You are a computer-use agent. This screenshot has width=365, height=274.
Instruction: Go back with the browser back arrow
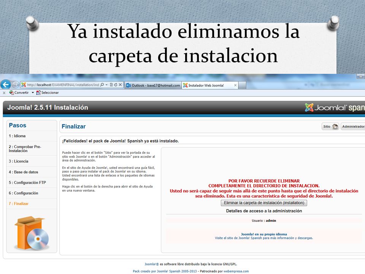[x=6, y=84]
